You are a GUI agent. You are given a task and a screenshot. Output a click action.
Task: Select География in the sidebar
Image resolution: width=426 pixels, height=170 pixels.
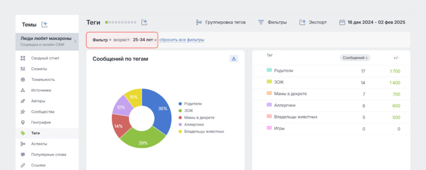(x=41, y=122)
